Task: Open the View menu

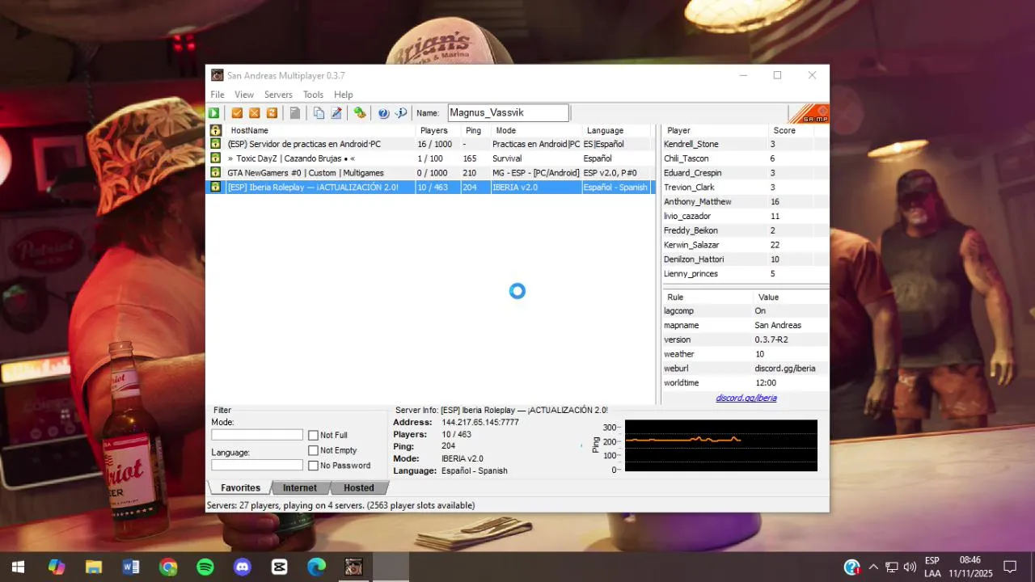Action: pos(244,95)
